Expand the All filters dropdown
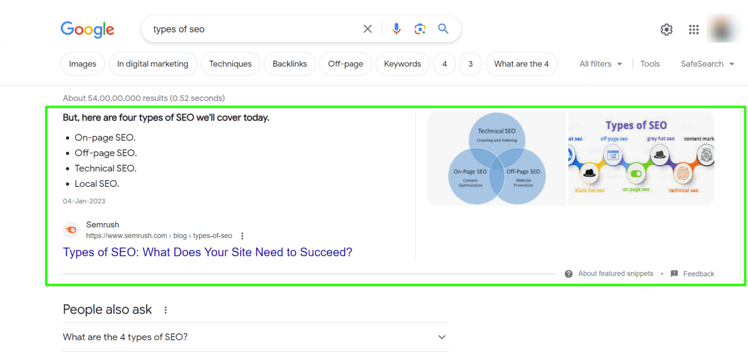 [x=600, y=64]
